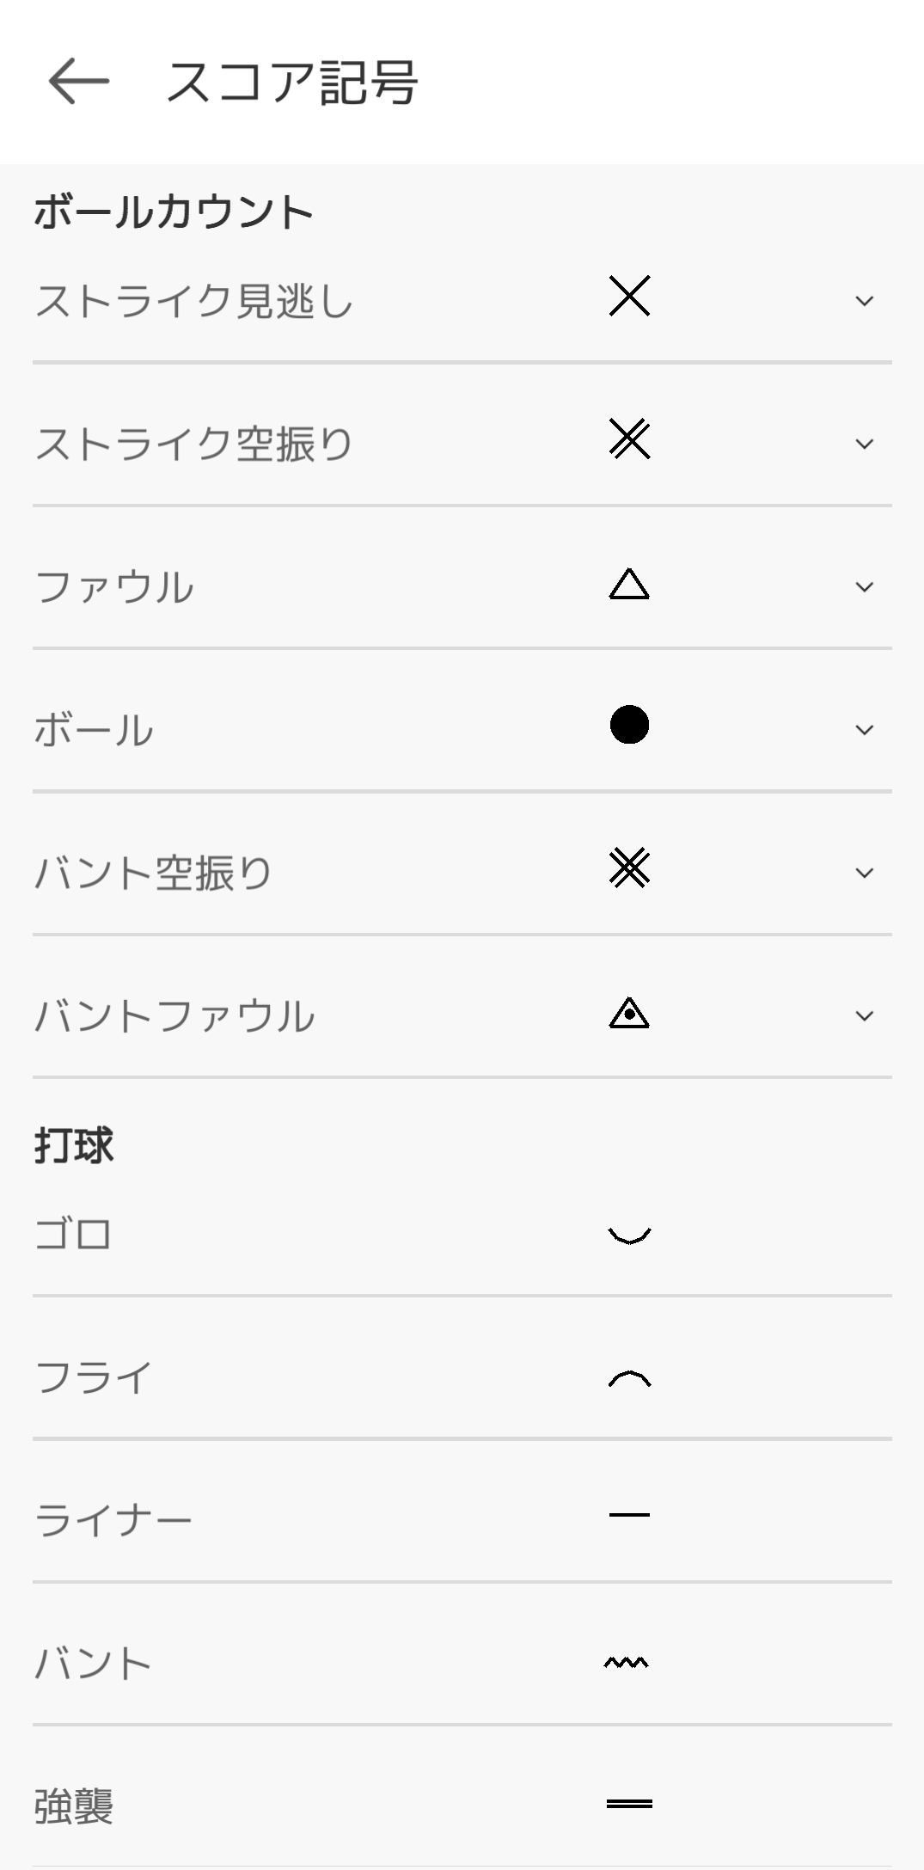924x1870 pixels.
Task: Click the dotted triangle symbol for バントファウル
Action: pyautogui.click(x=629, y=1013)
